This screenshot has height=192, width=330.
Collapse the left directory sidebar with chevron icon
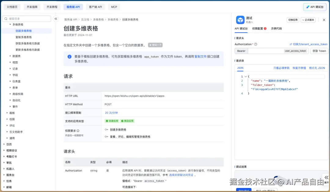point(56,19)
